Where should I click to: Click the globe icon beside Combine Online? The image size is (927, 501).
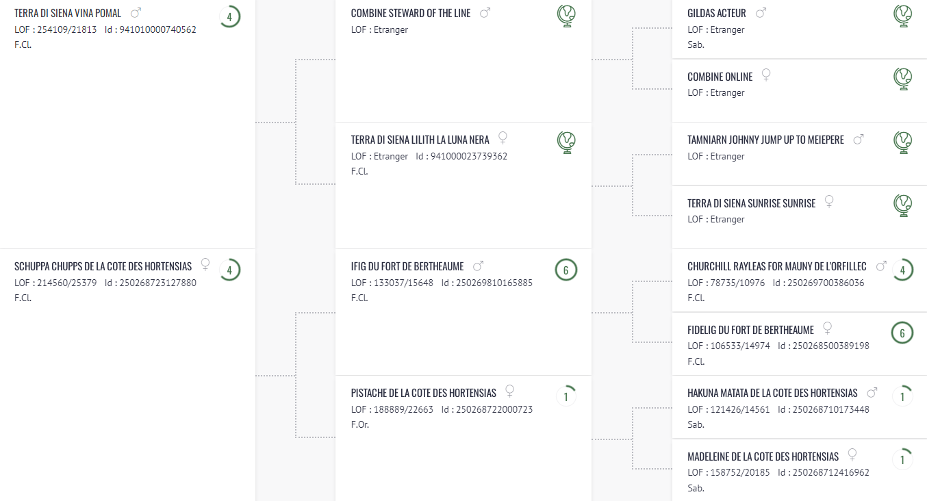[x=902, y=79]
